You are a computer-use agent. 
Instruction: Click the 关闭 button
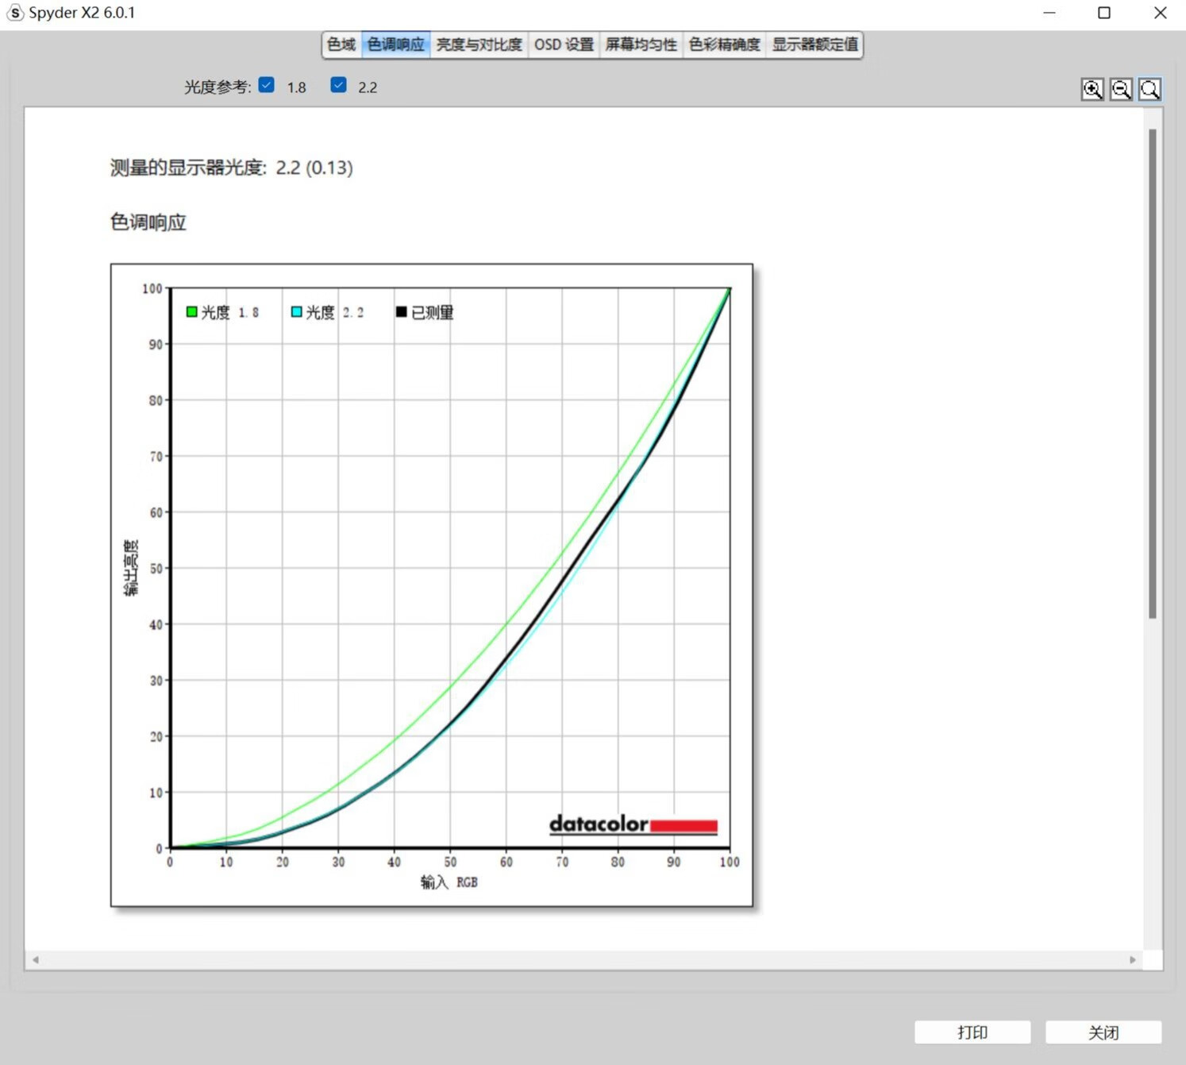(1103, 1032)
